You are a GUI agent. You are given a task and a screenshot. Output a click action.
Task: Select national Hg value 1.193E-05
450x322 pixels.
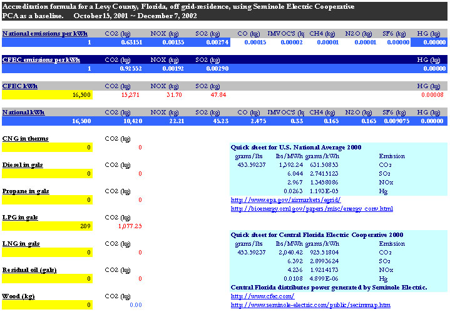pos(324,191)
